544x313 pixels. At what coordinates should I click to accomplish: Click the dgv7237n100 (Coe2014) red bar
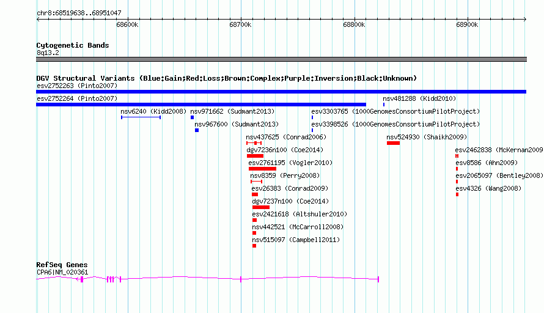tap(261, 207)
